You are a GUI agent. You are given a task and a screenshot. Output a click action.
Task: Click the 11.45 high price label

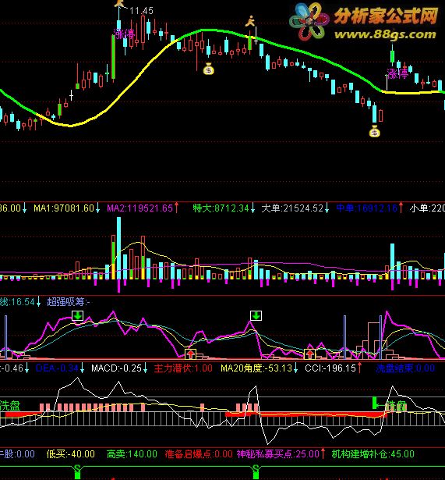141,11
